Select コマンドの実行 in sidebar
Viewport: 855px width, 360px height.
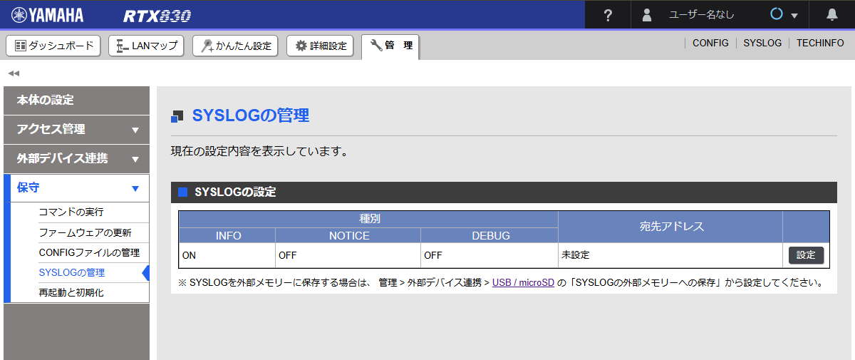point(71,212)
